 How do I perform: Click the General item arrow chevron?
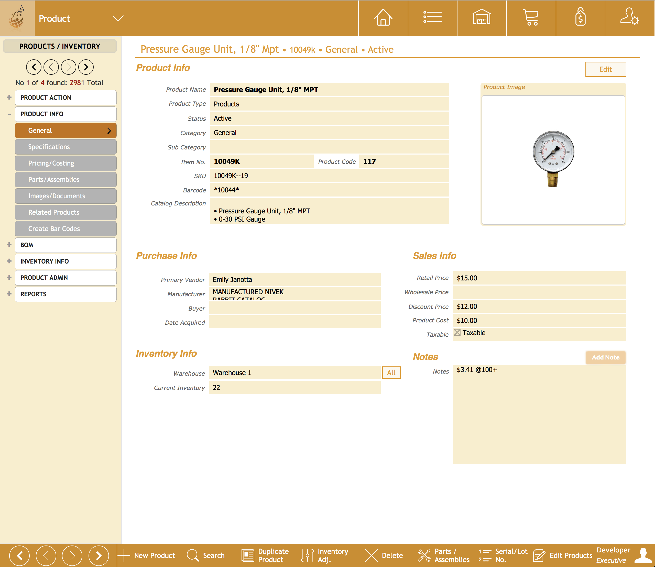coord(109,131)
